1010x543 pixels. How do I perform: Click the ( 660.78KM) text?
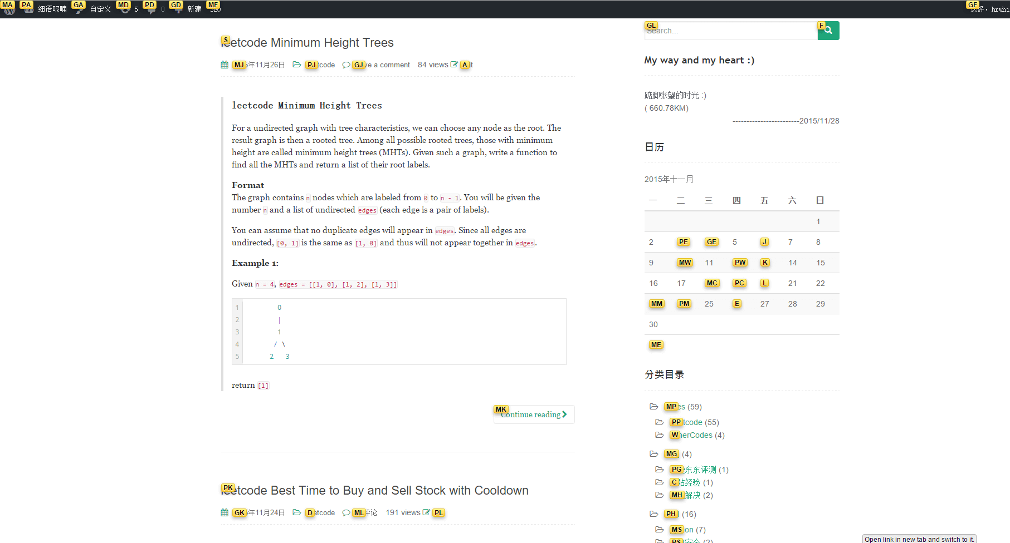click(666, 108)
